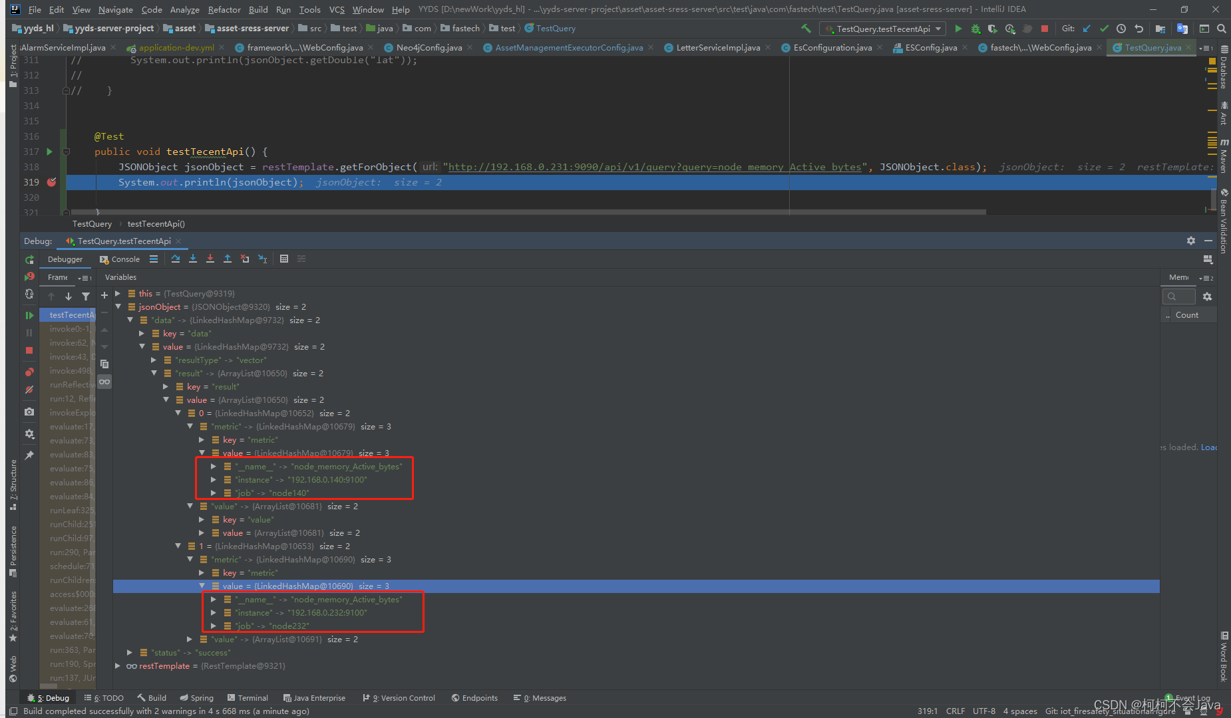Expand the "value" -> ArrayList@10691 entry

tap(190, 639)
